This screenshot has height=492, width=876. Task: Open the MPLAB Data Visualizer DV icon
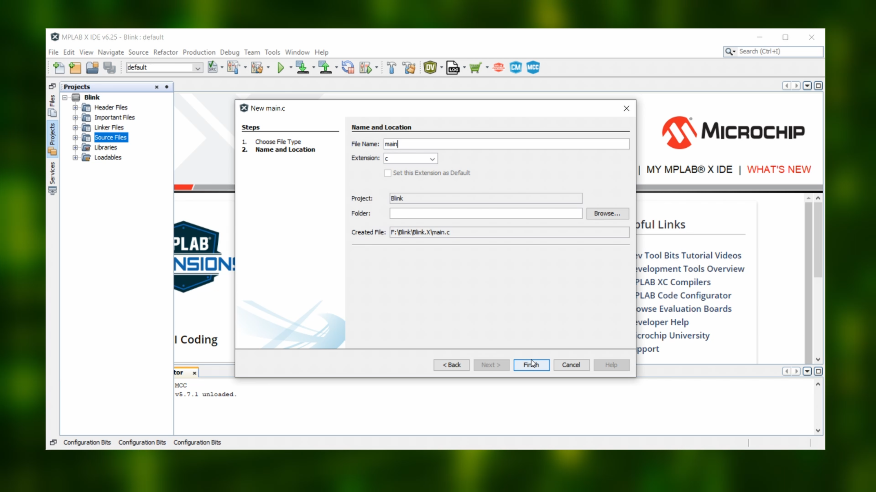[430, 68]
